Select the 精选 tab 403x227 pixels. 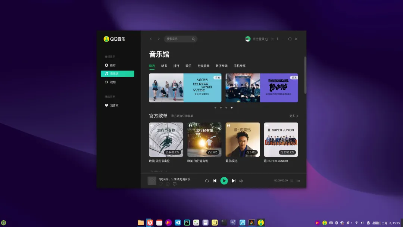click(152, 66)
